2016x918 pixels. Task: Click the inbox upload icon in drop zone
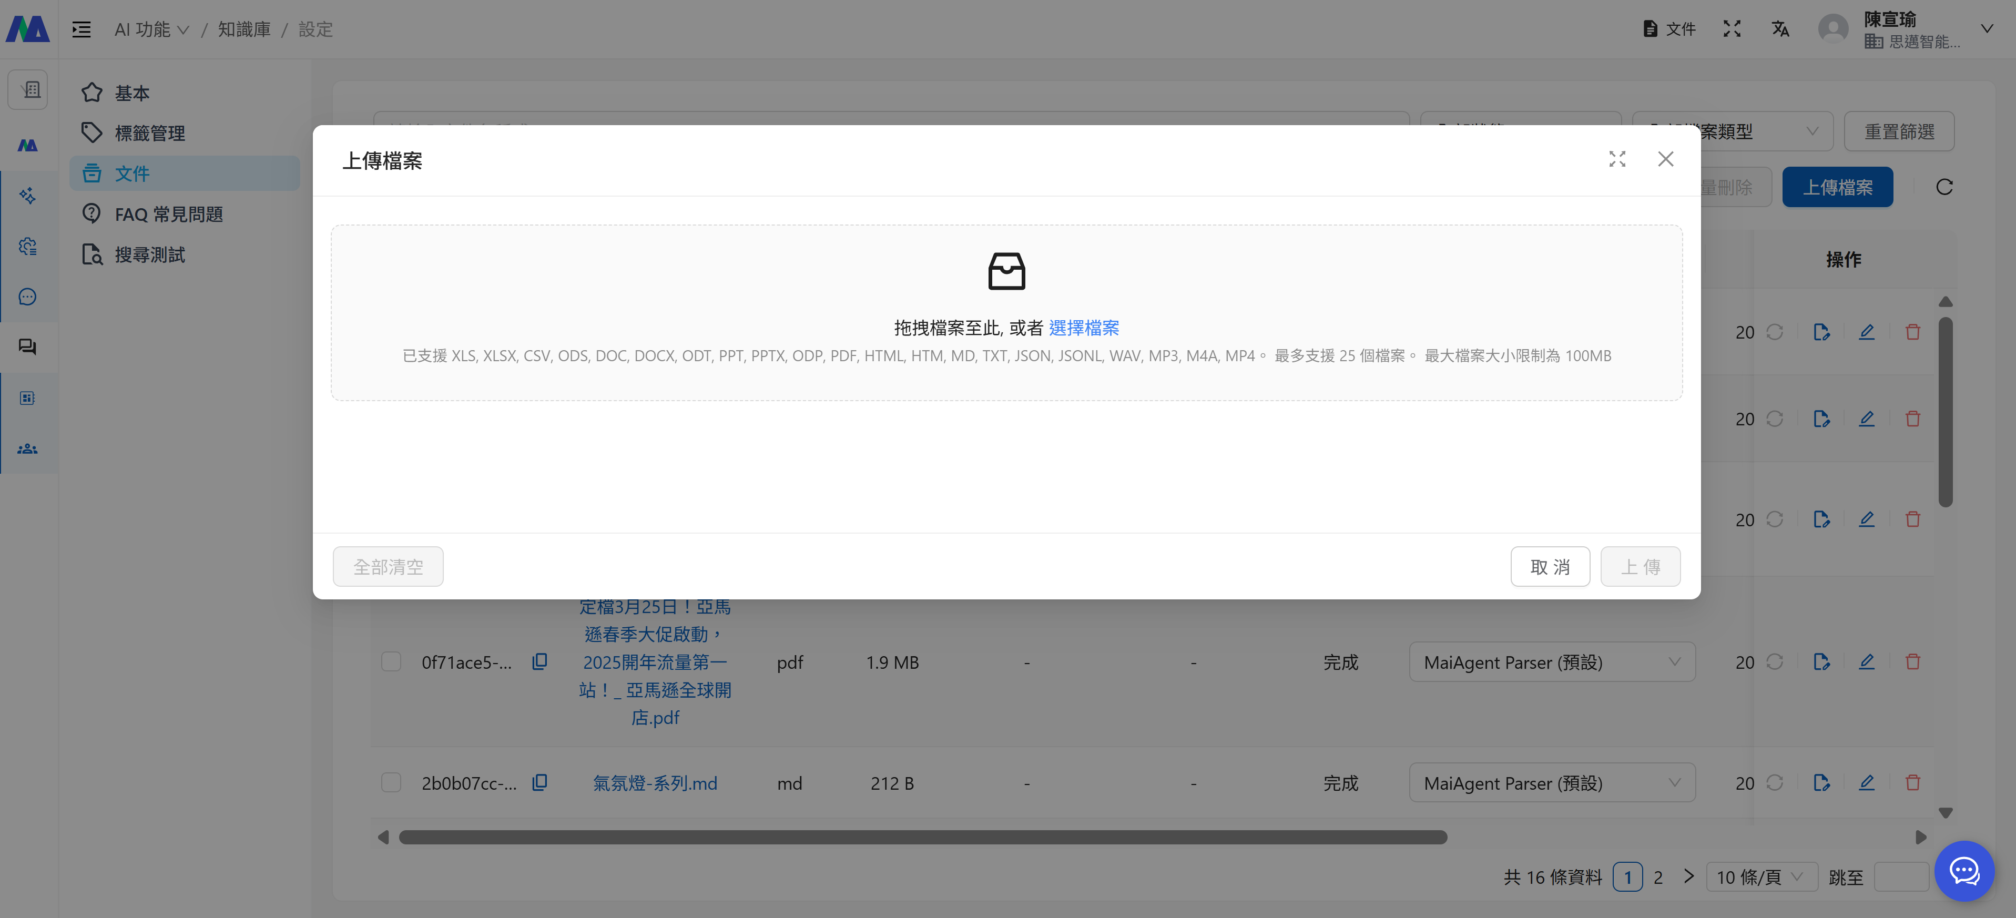1006,271
